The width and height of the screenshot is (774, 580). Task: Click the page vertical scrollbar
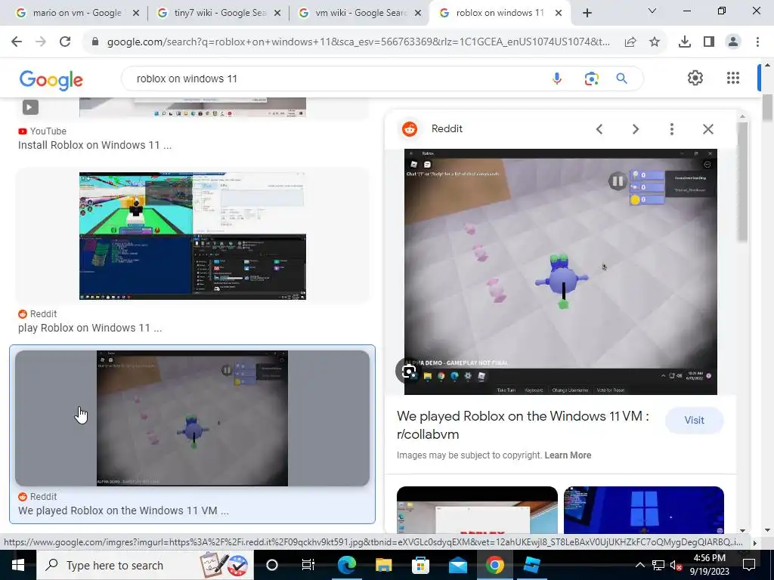pyautogui.click(x=767, y=106)
